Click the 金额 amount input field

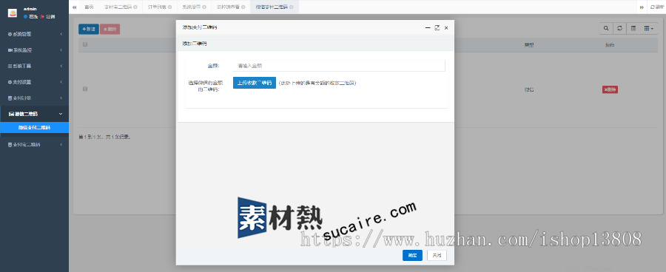pyautogui.click(x=339, y=66)
